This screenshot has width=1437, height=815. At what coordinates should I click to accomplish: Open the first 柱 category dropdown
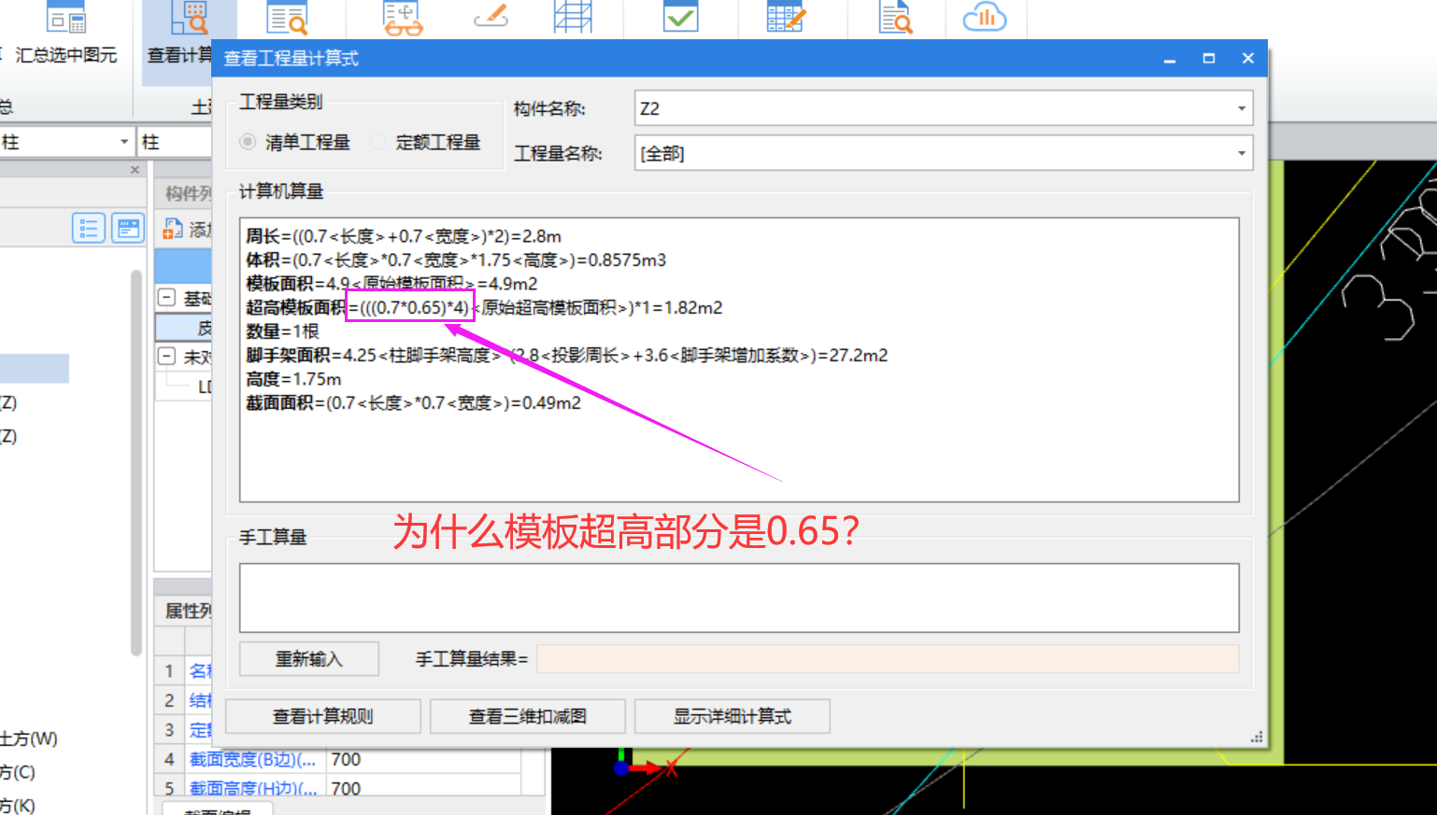tap(124, 142)
